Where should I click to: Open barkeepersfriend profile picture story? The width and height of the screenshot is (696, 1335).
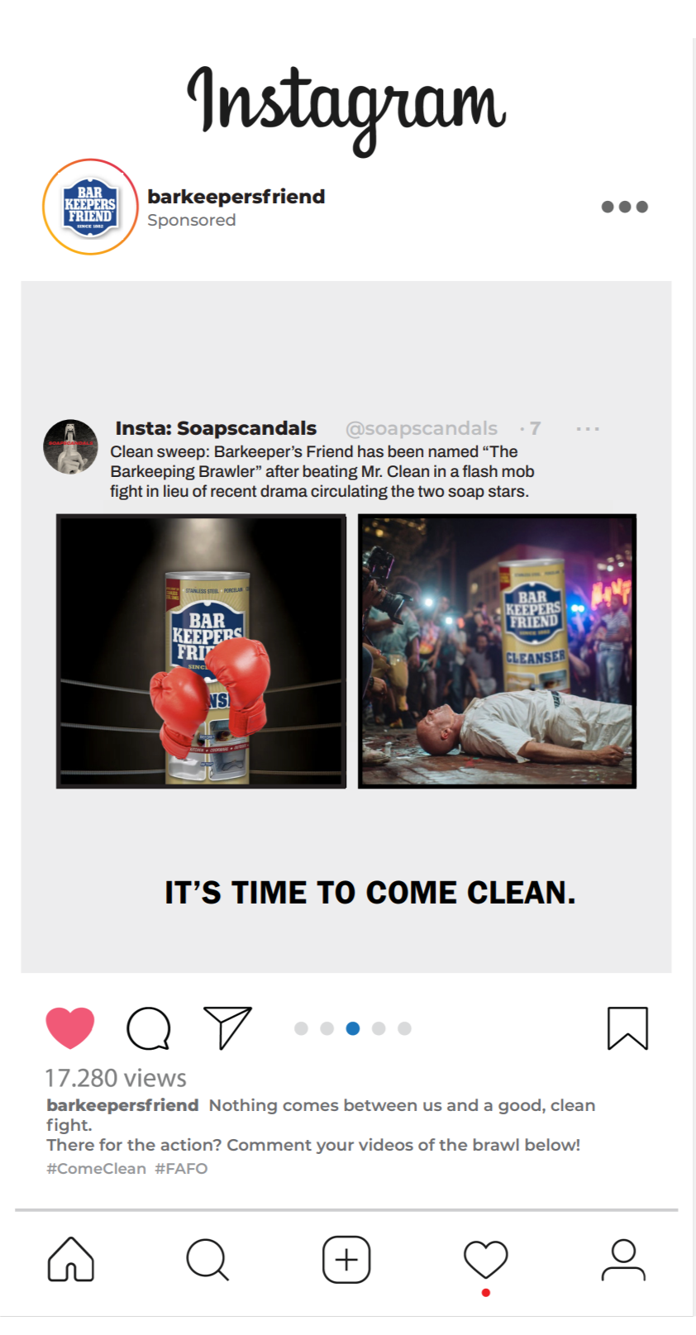(x=90, y=207)
